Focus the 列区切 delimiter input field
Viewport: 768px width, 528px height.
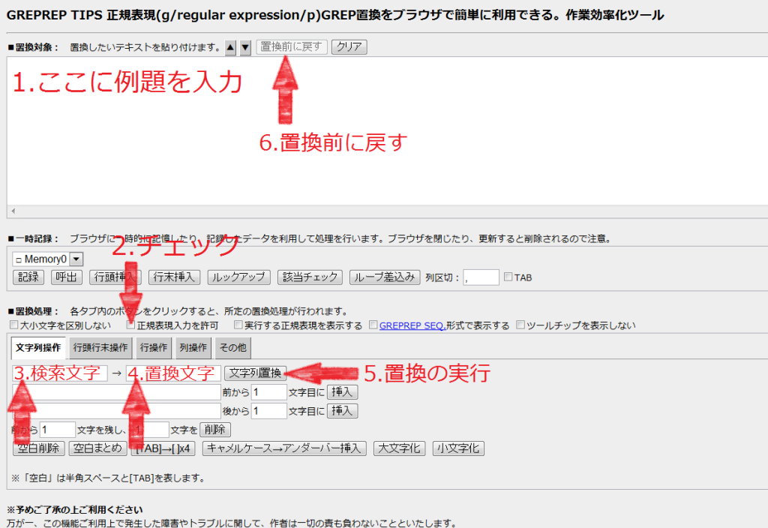pos(481,277)
